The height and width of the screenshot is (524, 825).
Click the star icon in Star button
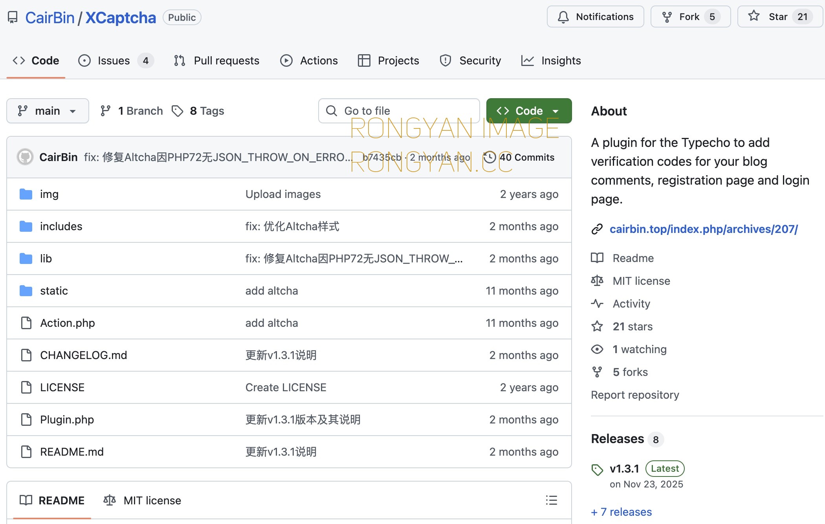tap(753, 16)
